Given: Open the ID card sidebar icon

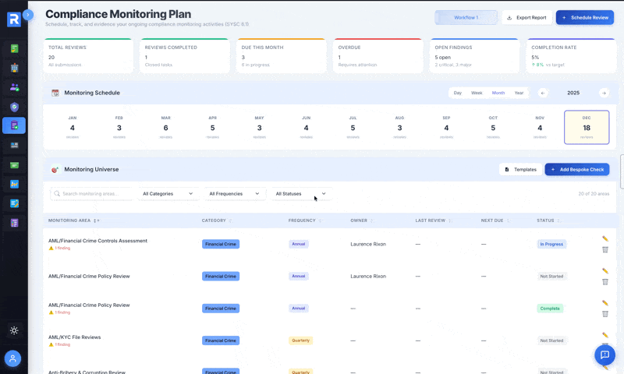Looking at the screenshot, I should pyautogui.click(x=14, y=145).
